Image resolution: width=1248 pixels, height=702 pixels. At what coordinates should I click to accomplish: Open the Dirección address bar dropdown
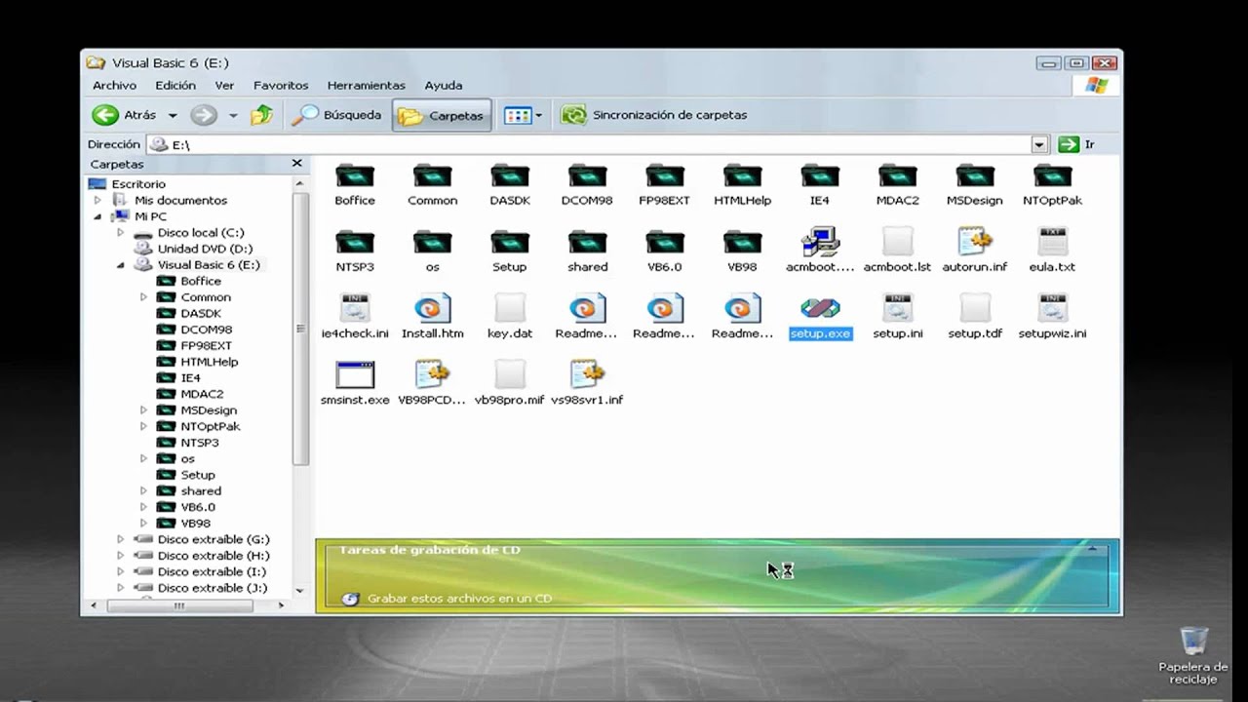click(x=1039, y=144)
